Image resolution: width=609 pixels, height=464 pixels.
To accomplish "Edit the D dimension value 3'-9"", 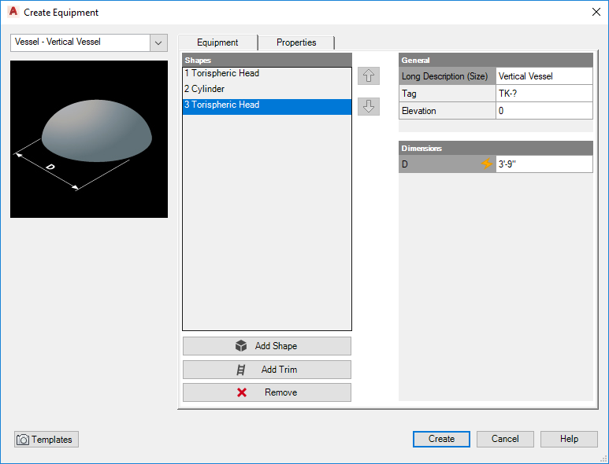I will [544, 164].
